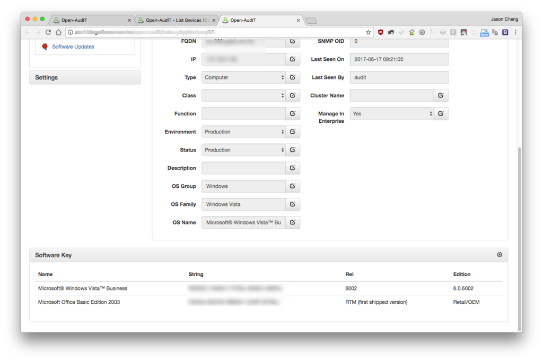Open the Environment dropdown
The image size is (543, 362).
click(x=243, y=132)
